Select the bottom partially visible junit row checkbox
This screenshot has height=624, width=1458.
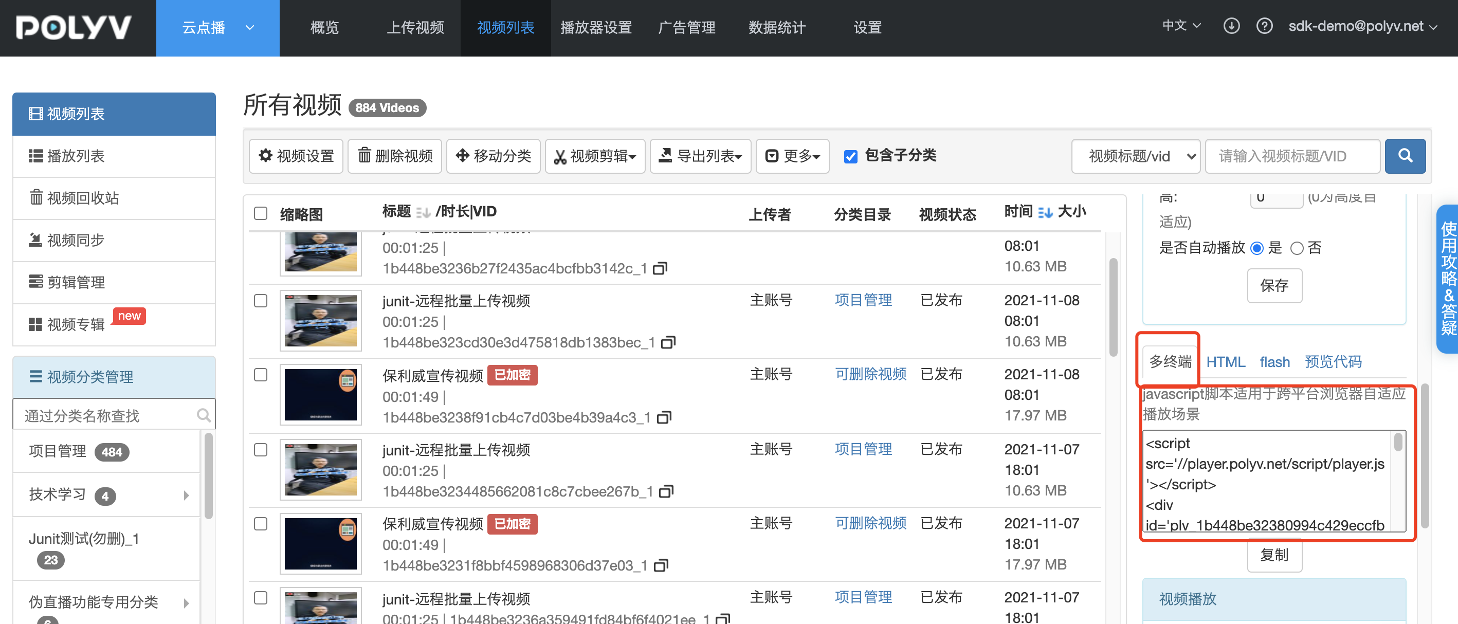coord(260,597)
